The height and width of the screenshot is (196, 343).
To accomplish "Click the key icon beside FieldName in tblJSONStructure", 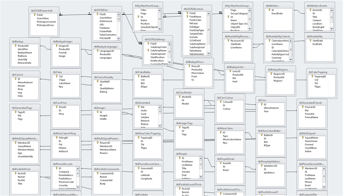I will pyautogui.click(x=187, y=17).
